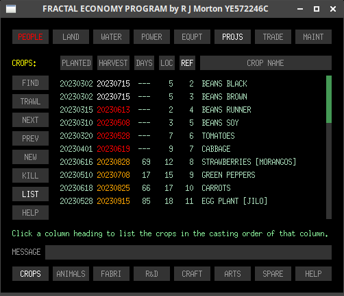Click the TRAWL button
This screenshot has height=296, width=344.
point(30,101)
